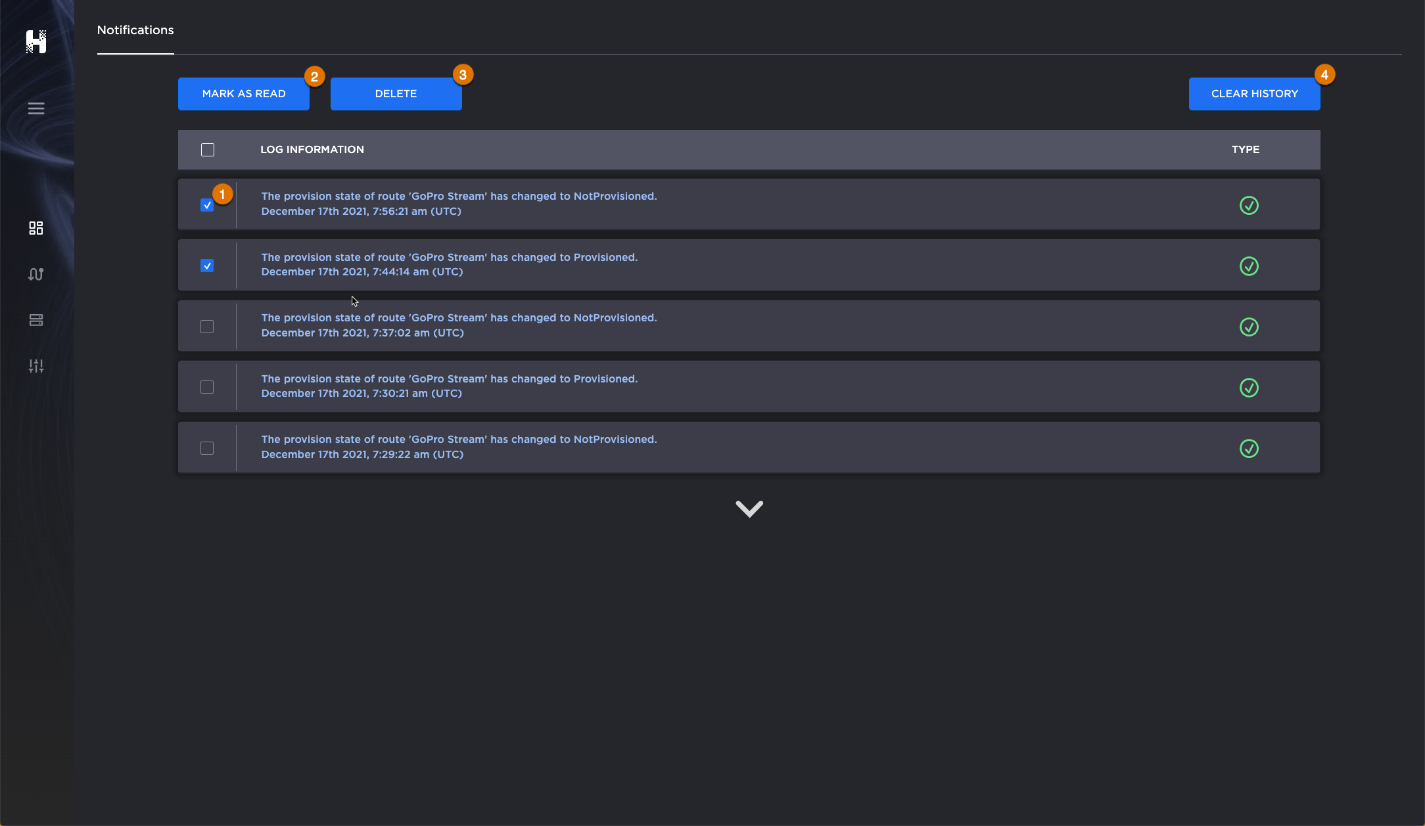Expand more notifications with down chevron

[x=749, y=509]
